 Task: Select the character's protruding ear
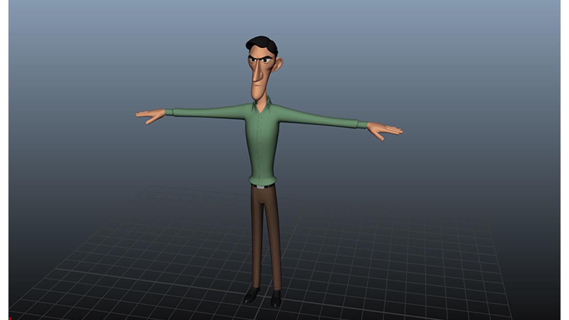pos(277,65)
